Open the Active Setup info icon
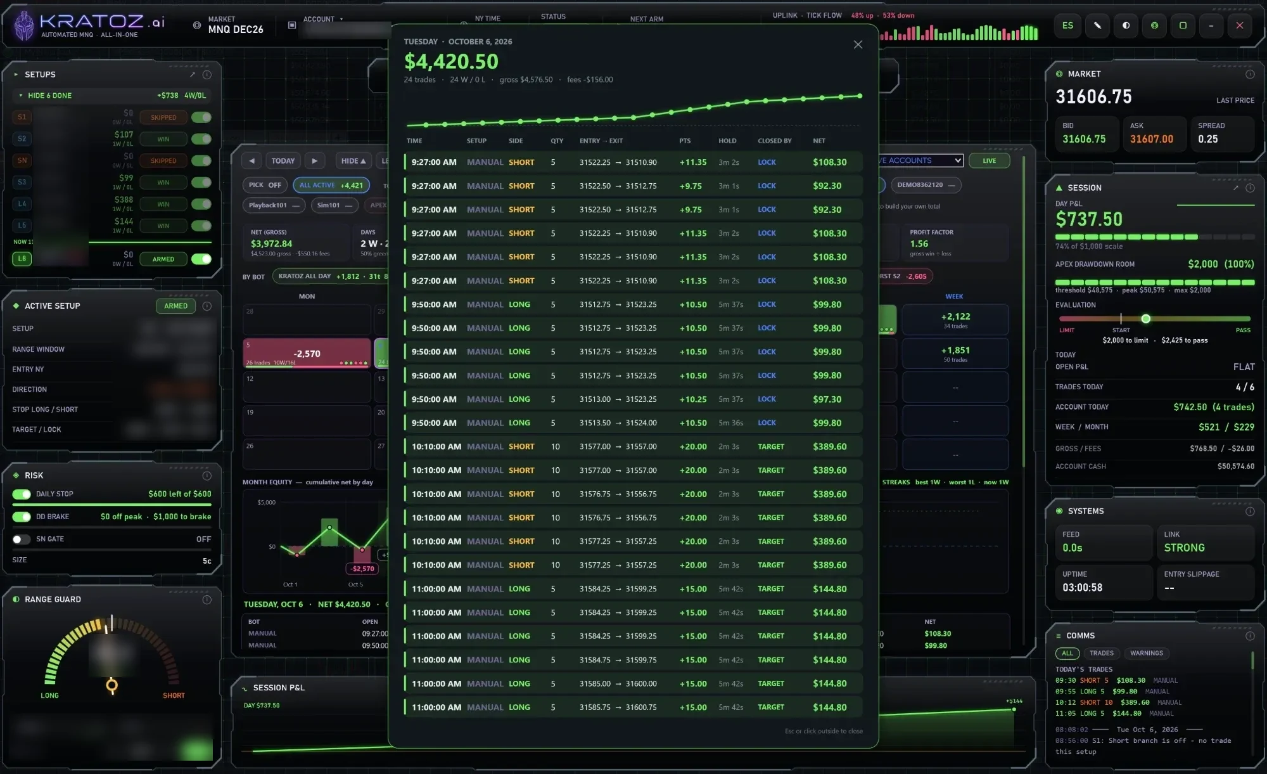The image size is (1267, 774). (207, 306)
